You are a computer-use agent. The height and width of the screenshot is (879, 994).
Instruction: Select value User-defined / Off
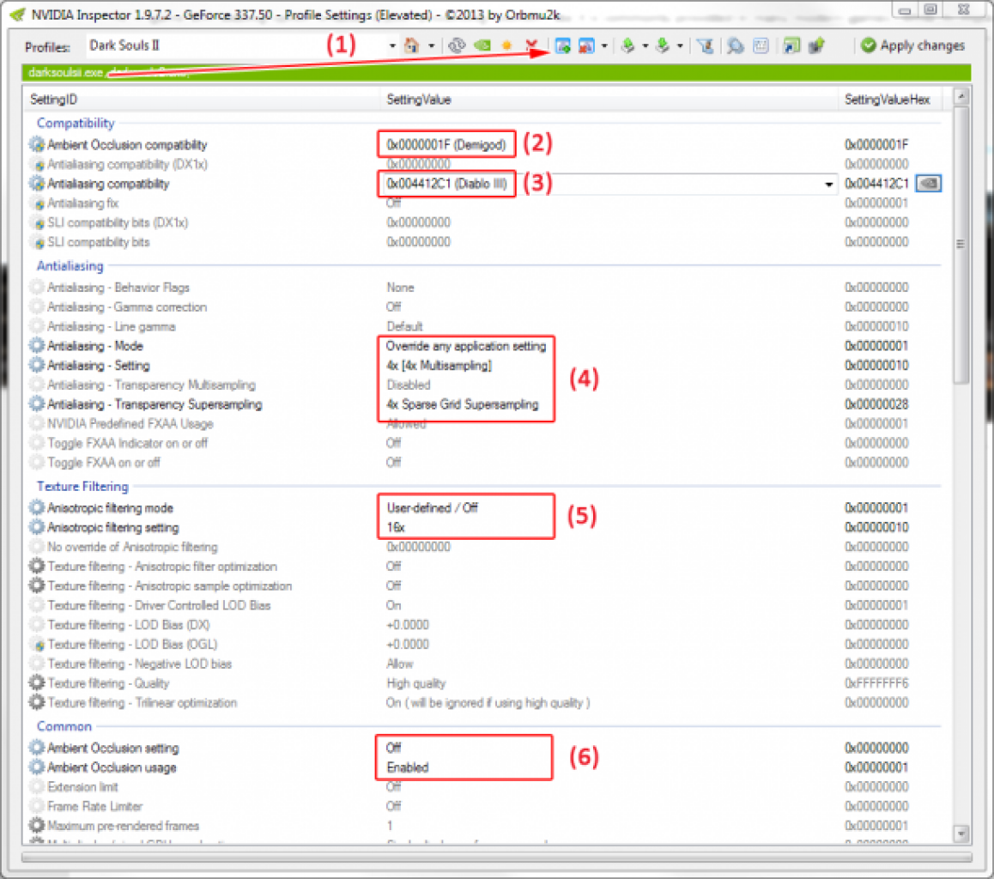(432, 507)
